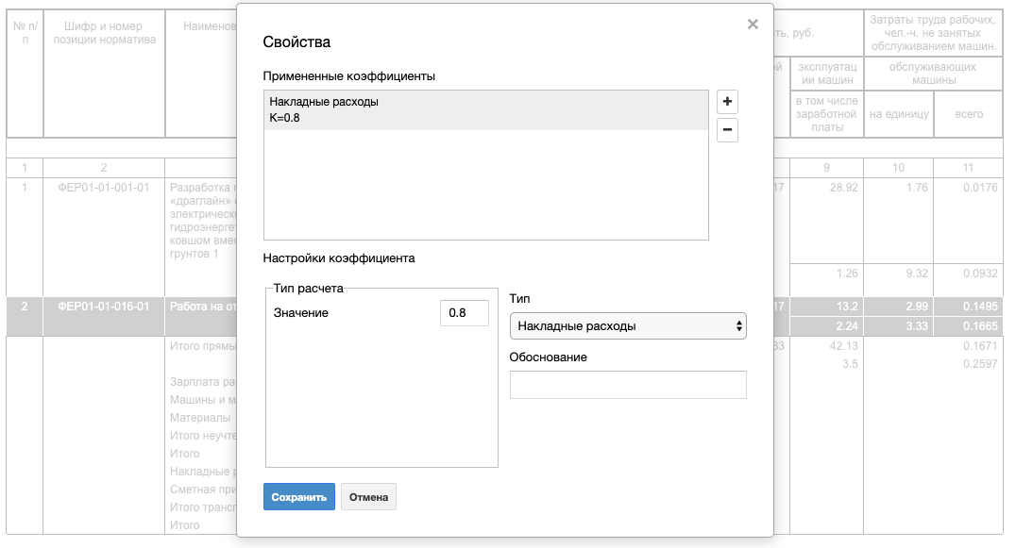The height and width of the screenshot is (548, 1016).
Task: Click the 'на единицу' column header
Action: tap(899, 114)
